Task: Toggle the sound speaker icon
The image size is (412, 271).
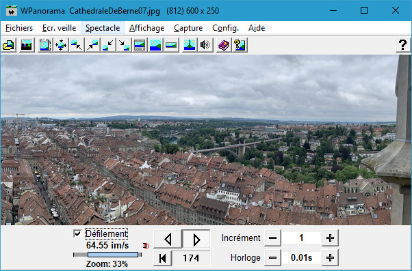Action: [x=205, y=45]
